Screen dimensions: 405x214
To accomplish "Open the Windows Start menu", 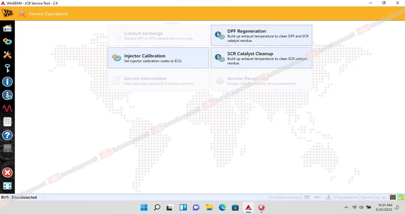I will tap(144, 207).
